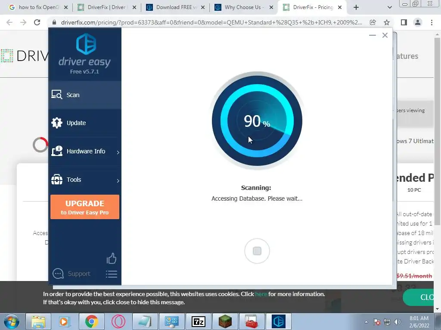This screenshot has height=330, width=441.
Task: Expand the Hardware Info submenu arrow
Action: click(118, 152)
